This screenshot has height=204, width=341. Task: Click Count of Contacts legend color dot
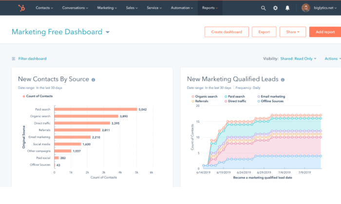click(x=23, y=97)
